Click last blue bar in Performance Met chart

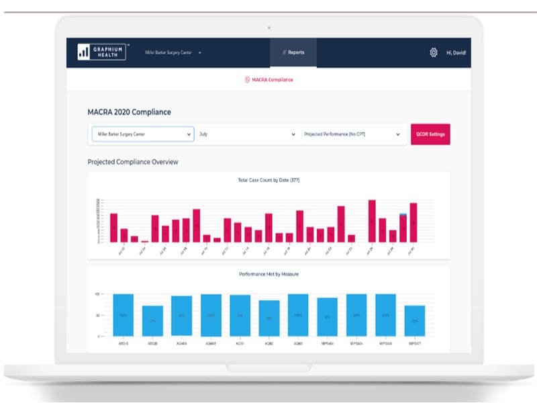click(415, 321)
